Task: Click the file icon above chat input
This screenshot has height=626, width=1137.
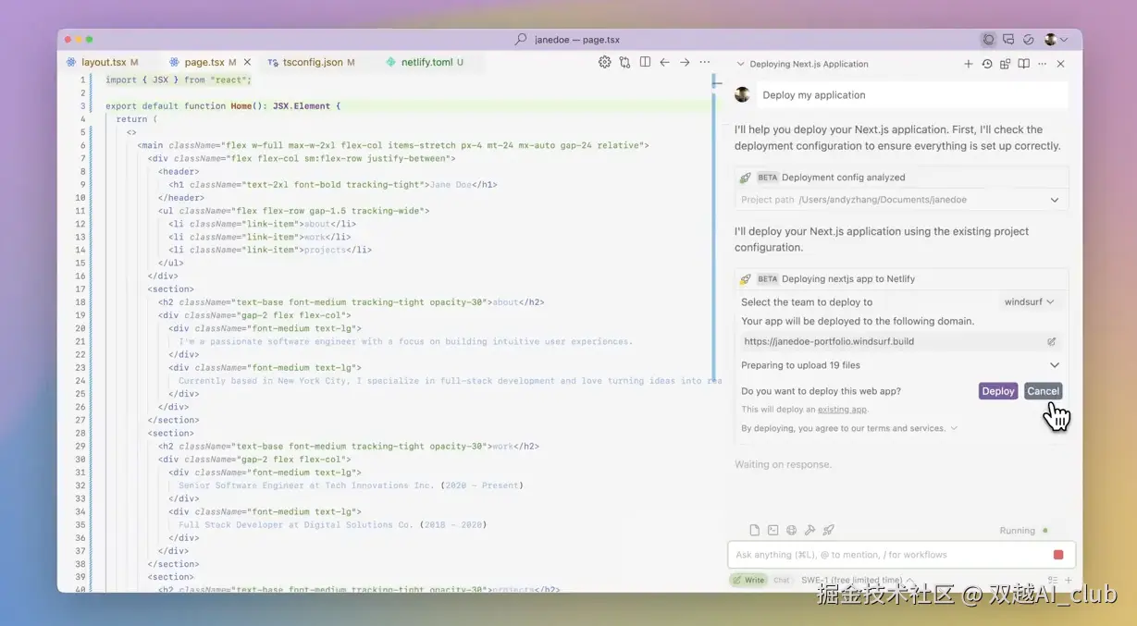Action: coord(755,530)
